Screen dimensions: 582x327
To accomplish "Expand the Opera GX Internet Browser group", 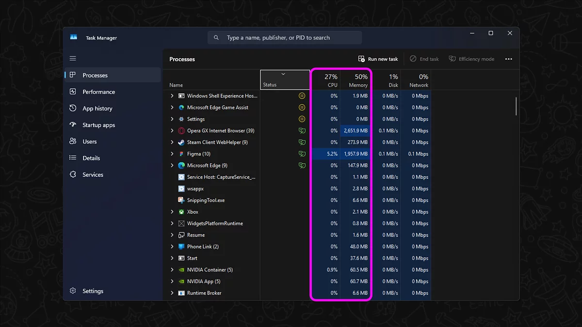I will [x=172, y=131].
